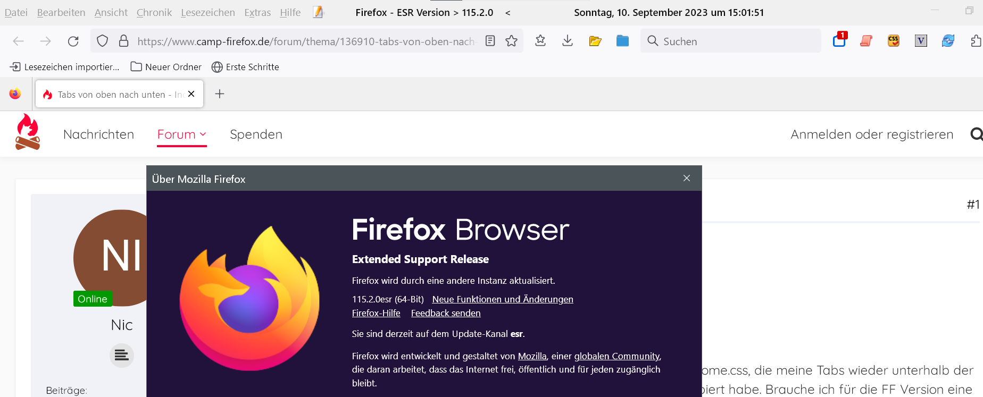Click 'Anmelden oder registrieren'
The image size is (983, 397).
[x=872, y=134]
